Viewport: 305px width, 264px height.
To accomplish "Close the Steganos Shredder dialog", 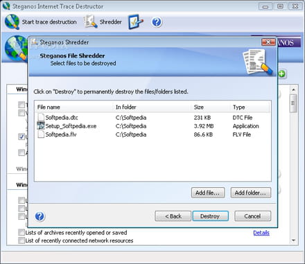I will [x=268, y=42].
